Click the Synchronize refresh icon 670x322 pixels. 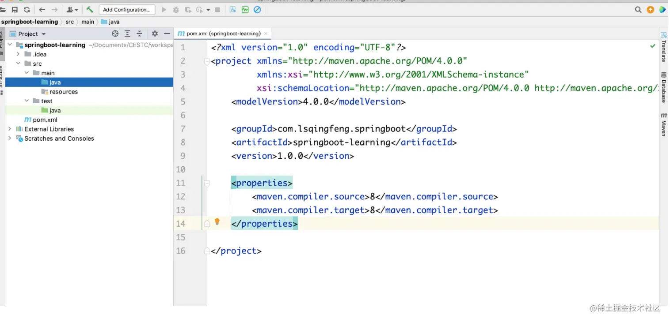coord(27,10)
